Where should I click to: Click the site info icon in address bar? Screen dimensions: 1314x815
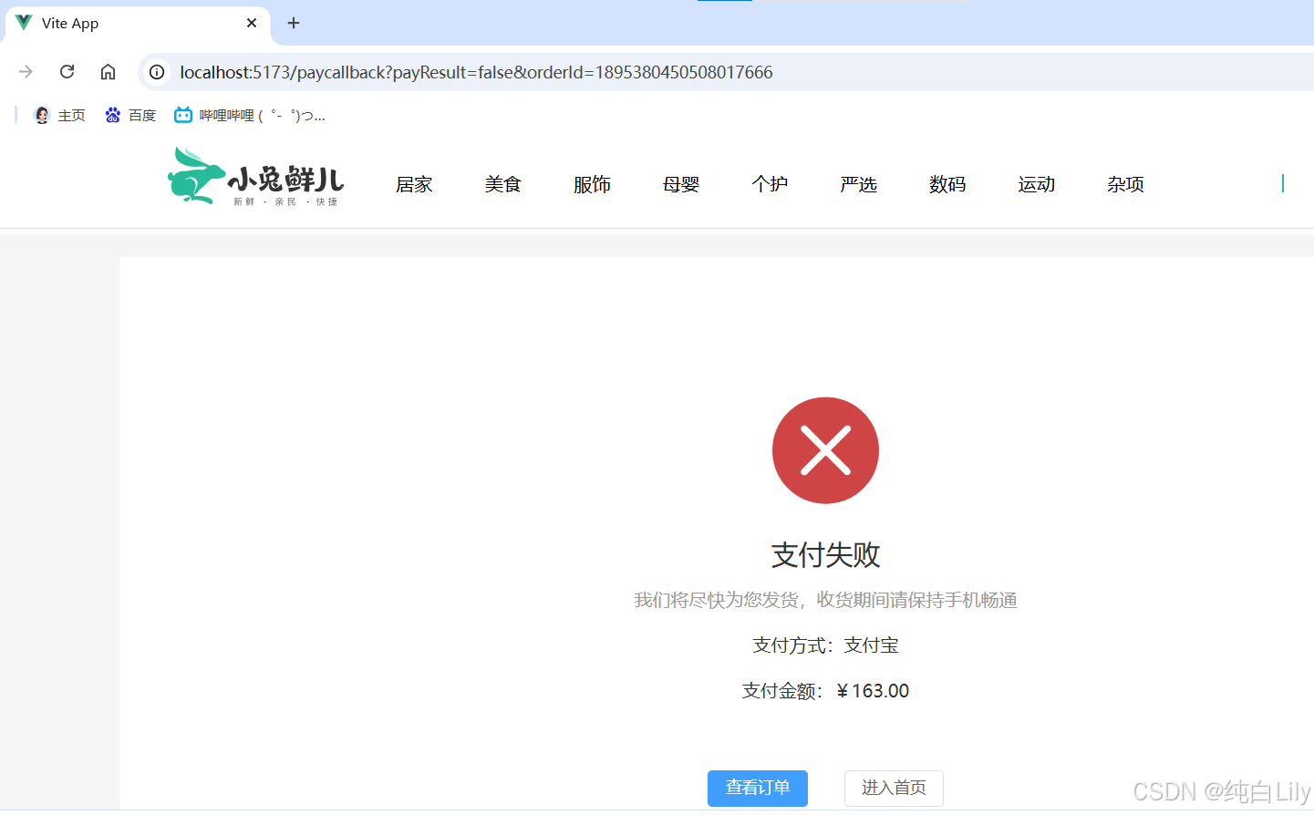(x=156, y=72)
